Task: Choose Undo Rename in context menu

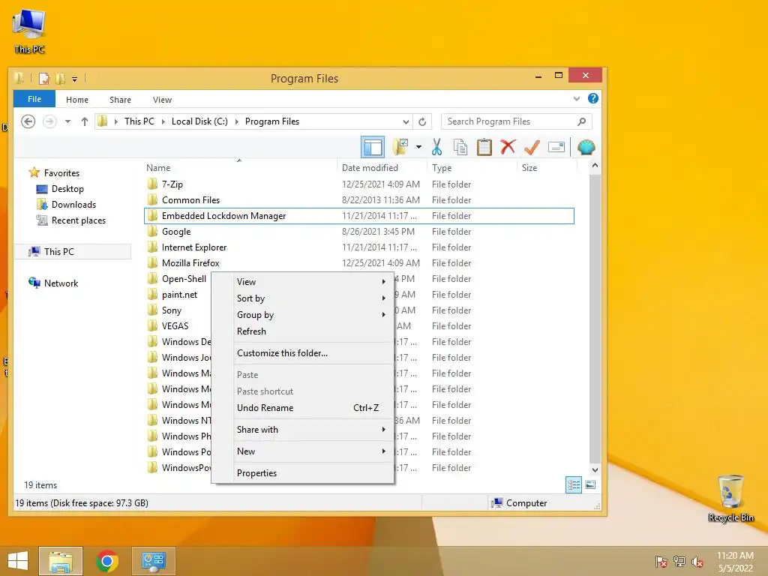Action: [303, 408]
